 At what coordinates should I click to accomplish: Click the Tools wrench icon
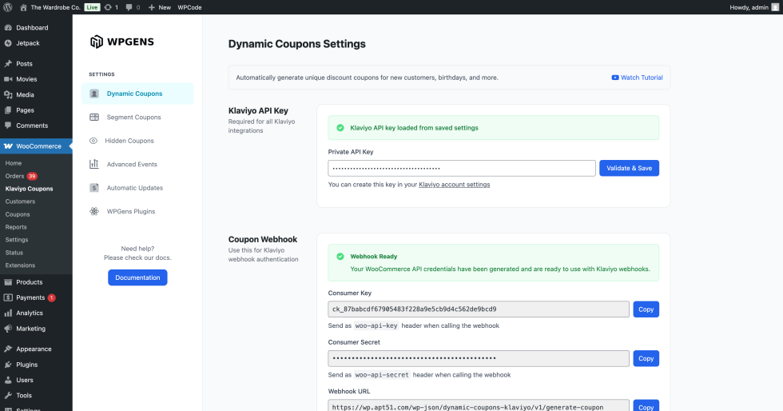[8, 396]
